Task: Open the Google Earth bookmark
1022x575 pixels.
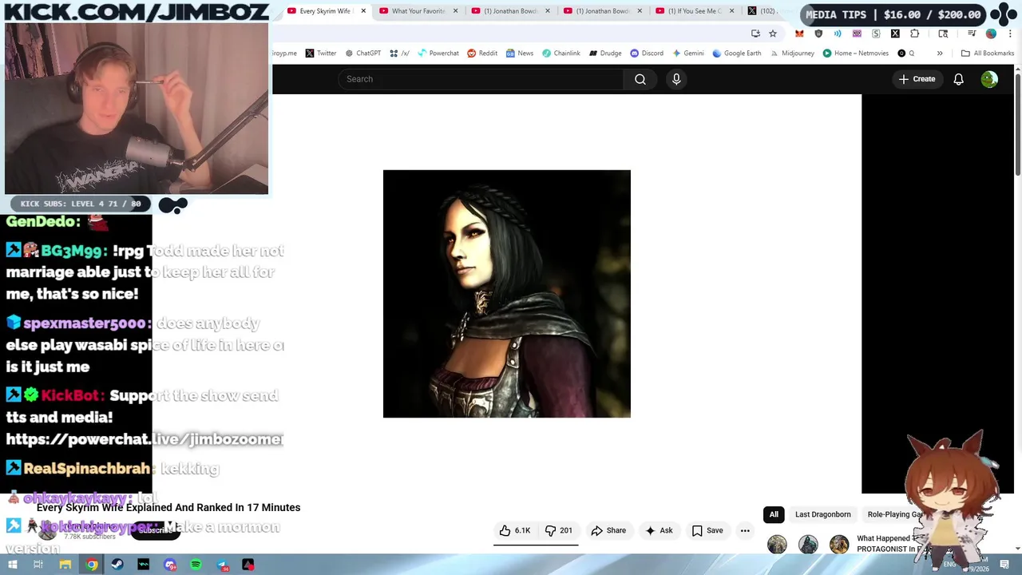Action: pos(736,54)
